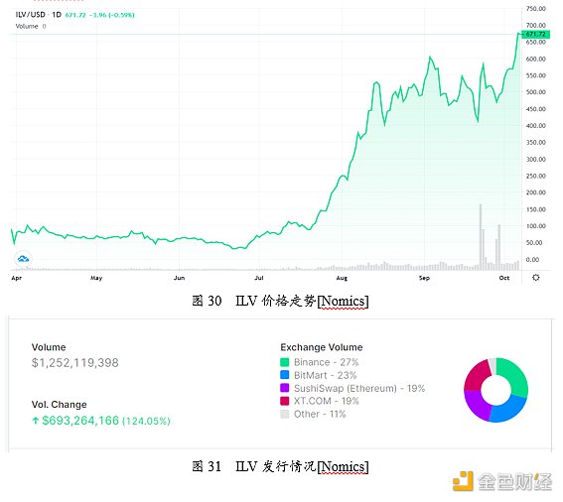Click the purple SushiSwap legend swatch
This screenshot has width=563, height=502.
tap(284, 388)
